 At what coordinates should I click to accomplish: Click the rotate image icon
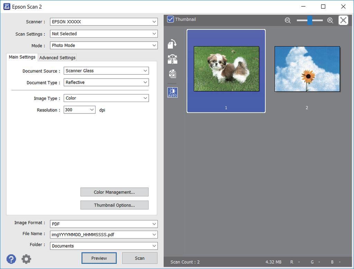[172, 44]
